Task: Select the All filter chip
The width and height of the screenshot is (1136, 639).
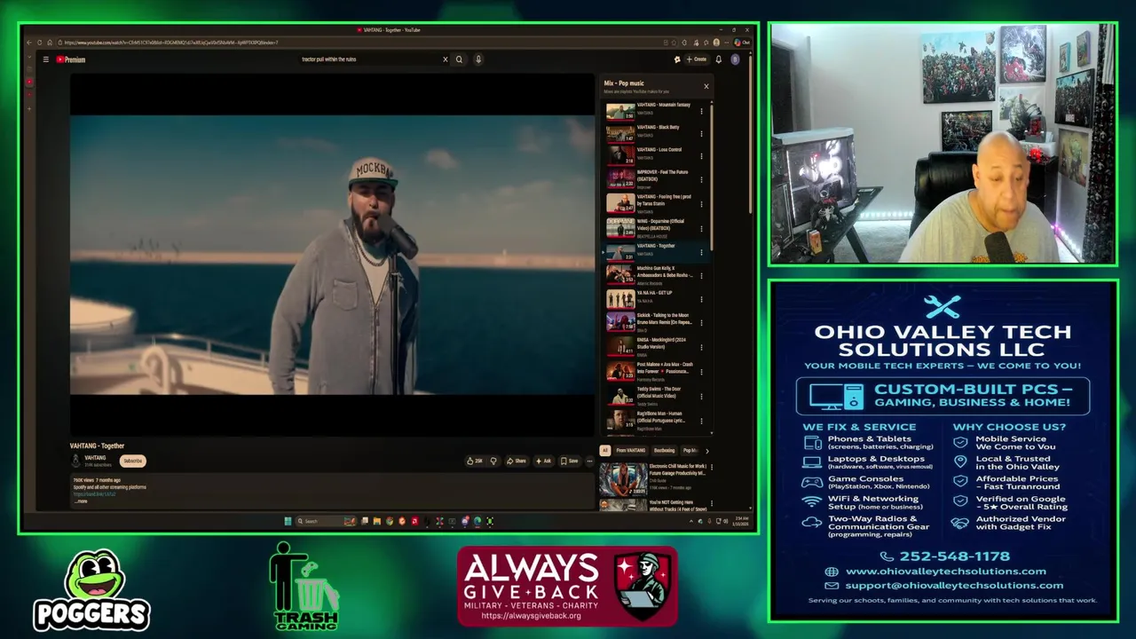Action: coord(605,450)
